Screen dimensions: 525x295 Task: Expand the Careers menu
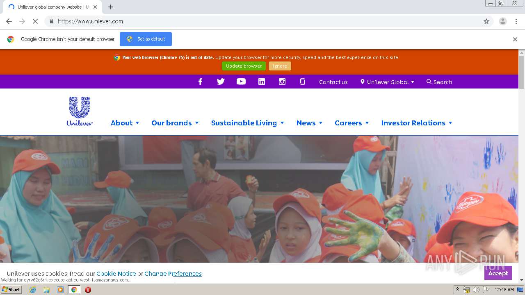pyautogui.click(x=352, y=123)
